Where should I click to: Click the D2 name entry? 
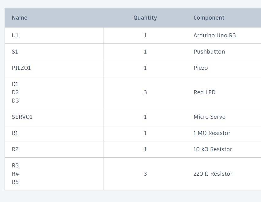[15, 92]
